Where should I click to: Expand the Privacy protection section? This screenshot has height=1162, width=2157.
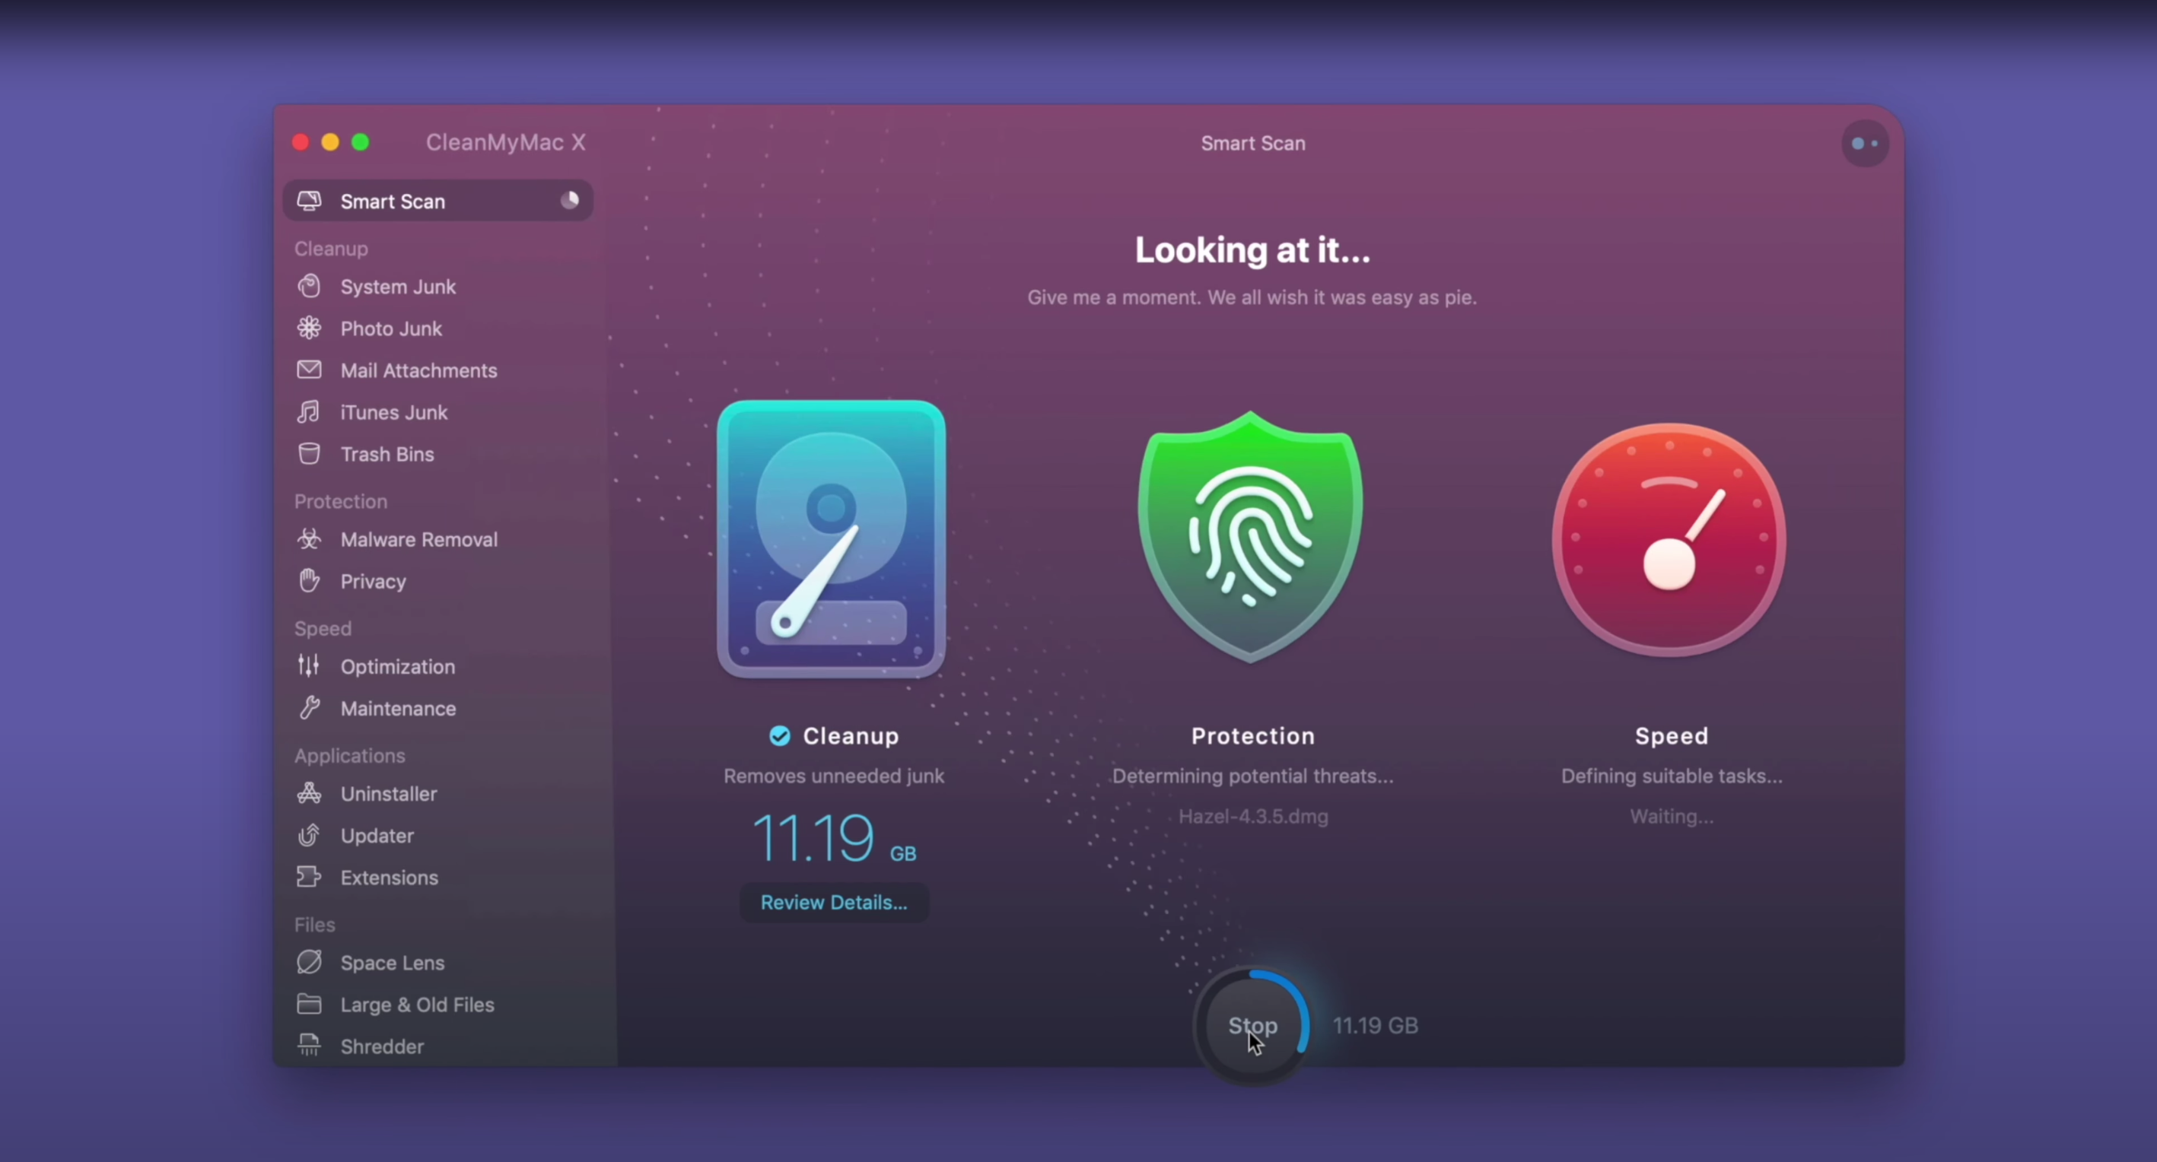tap(374, 581)
